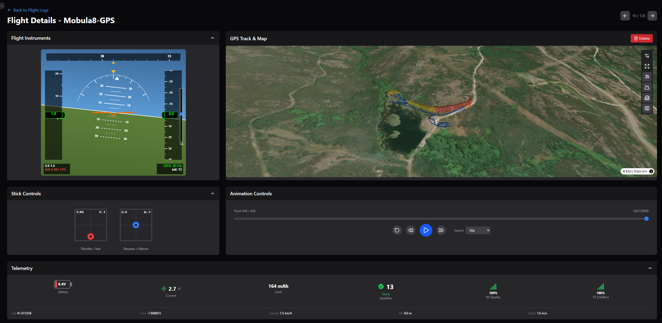The height and width of the screenshot is (323, 662).
Task: Click RX Quality signal bars icon
Action: pos(493,286)
